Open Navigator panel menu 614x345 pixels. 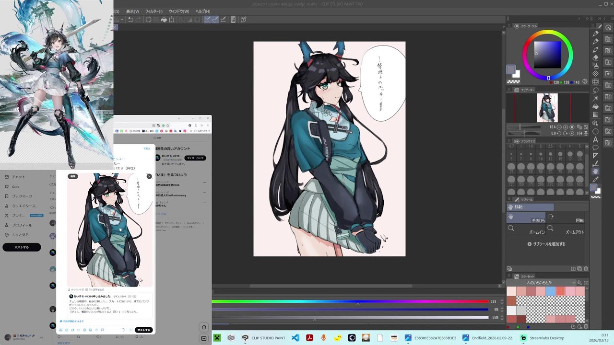(508, 90)
